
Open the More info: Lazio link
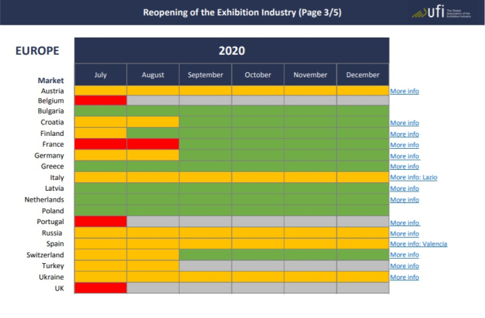click(x=413, y=178)
